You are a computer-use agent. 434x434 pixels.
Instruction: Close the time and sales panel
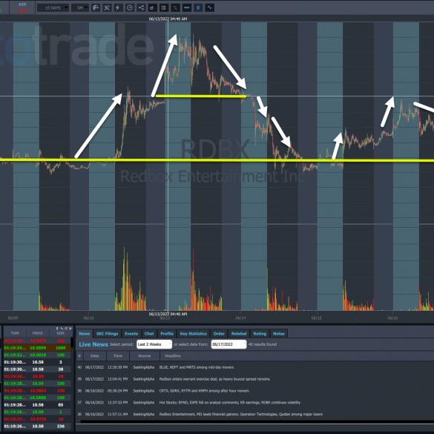pyautogui.click(x=70, y=328)
